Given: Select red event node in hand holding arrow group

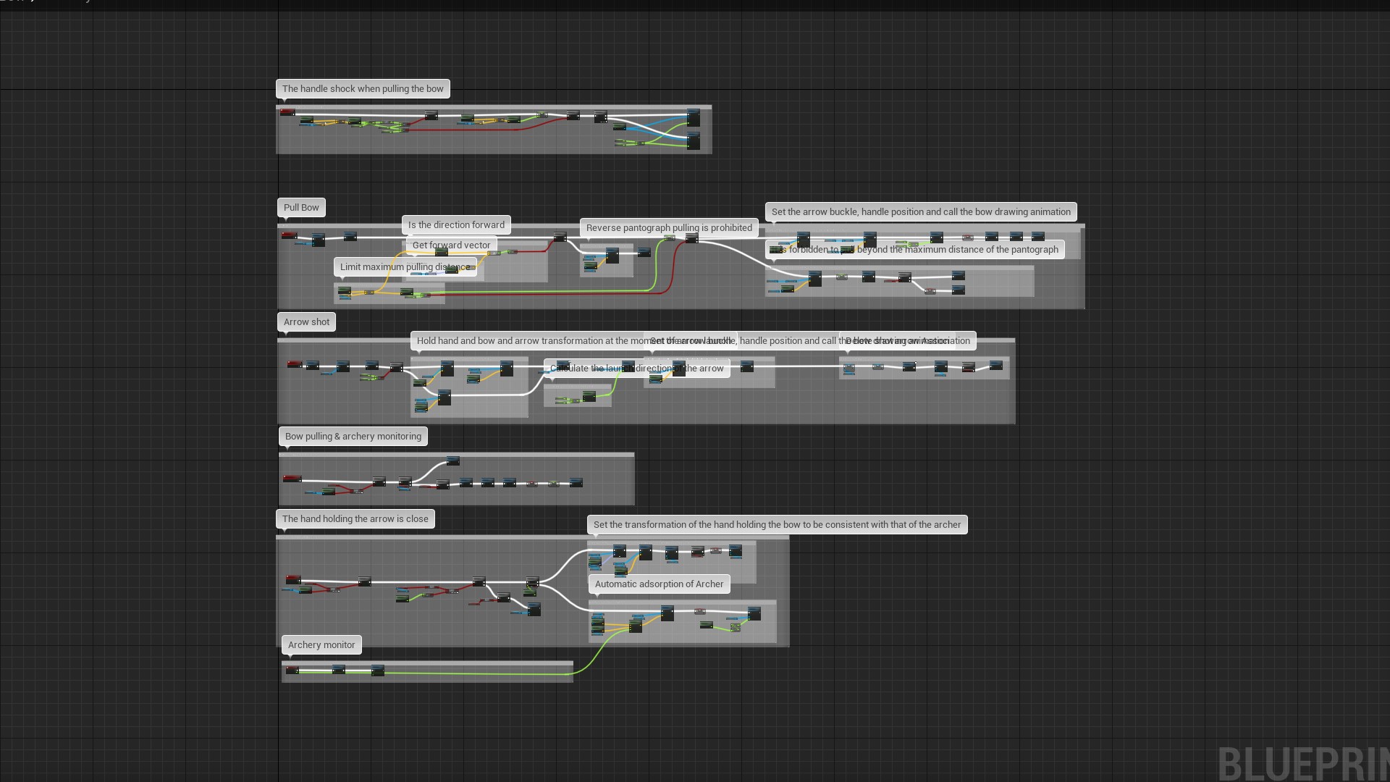Looking at the screenshot, I should (x=292, y=579).
